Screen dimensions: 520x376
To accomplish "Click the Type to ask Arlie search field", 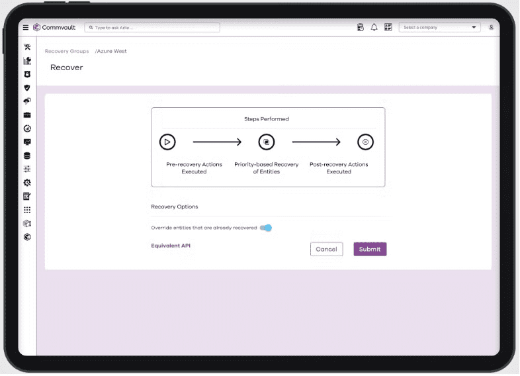I will (x=152, y=28).
